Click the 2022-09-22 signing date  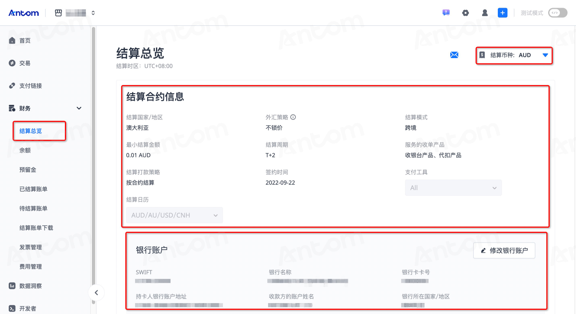coord(281,182)
